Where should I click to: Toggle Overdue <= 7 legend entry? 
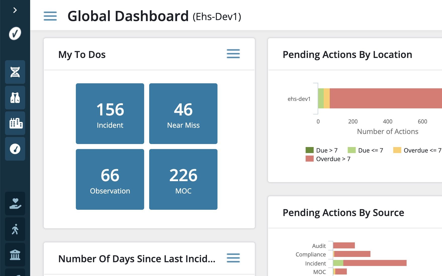click(417, 150)
